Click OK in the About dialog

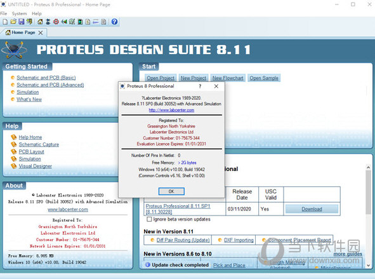click(x=171, y=191)
